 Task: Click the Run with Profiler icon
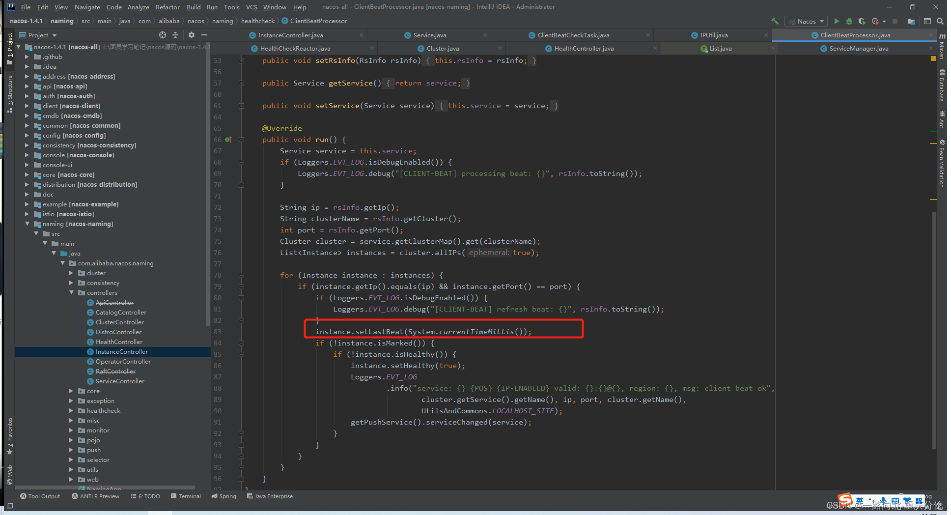point(875,21)
